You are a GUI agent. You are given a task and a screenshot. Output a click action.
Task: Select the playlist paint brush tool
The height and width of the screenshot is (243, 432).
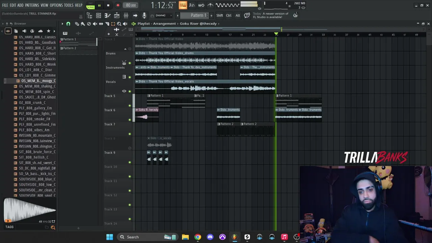(83, 24)
